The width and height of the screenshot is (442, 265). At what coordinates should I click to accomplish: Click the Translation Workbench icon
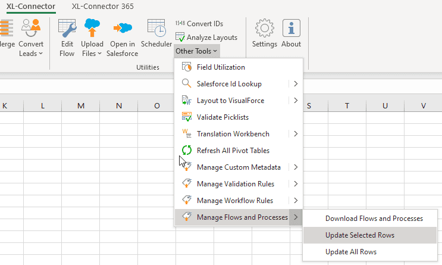(x=187, y=133)
